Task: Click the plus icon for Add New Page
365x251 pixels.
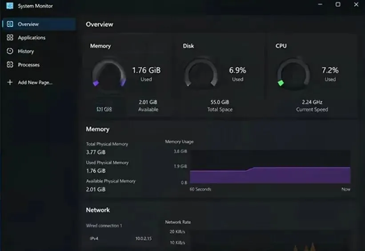Action: (x=10, y=82)
